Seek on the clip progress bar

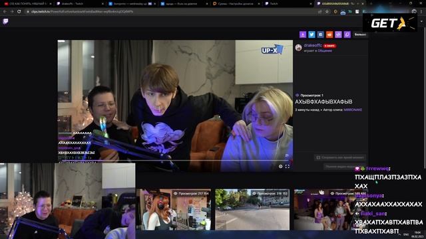pyautogui.click(x=175, y=160)
